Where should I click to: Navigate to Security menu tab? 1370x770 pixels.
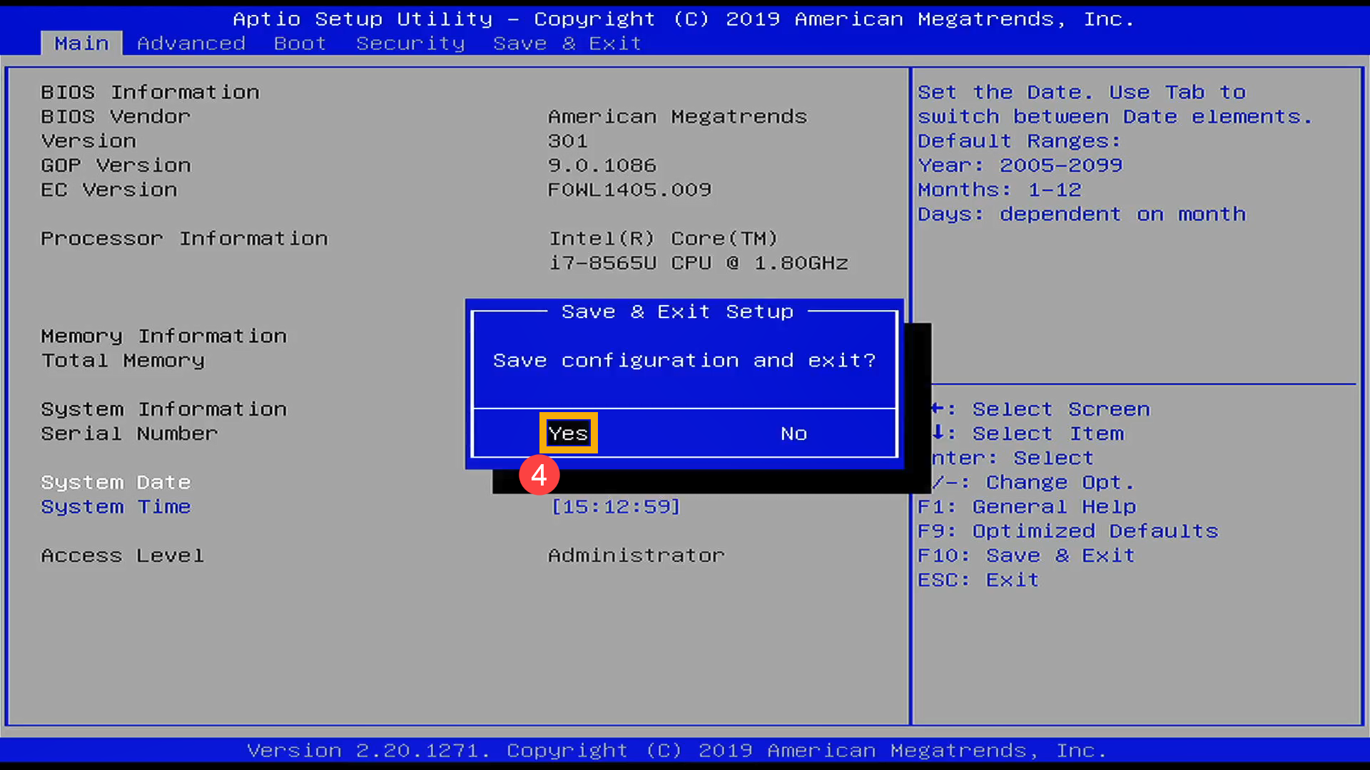(411, 43)
